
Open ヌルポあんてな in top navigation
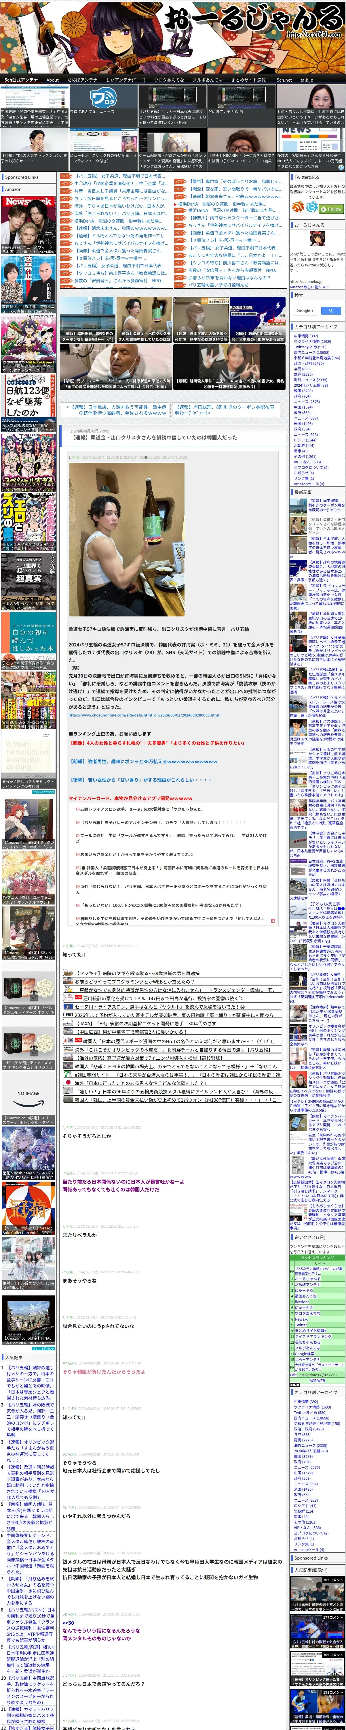pos(208,80)
